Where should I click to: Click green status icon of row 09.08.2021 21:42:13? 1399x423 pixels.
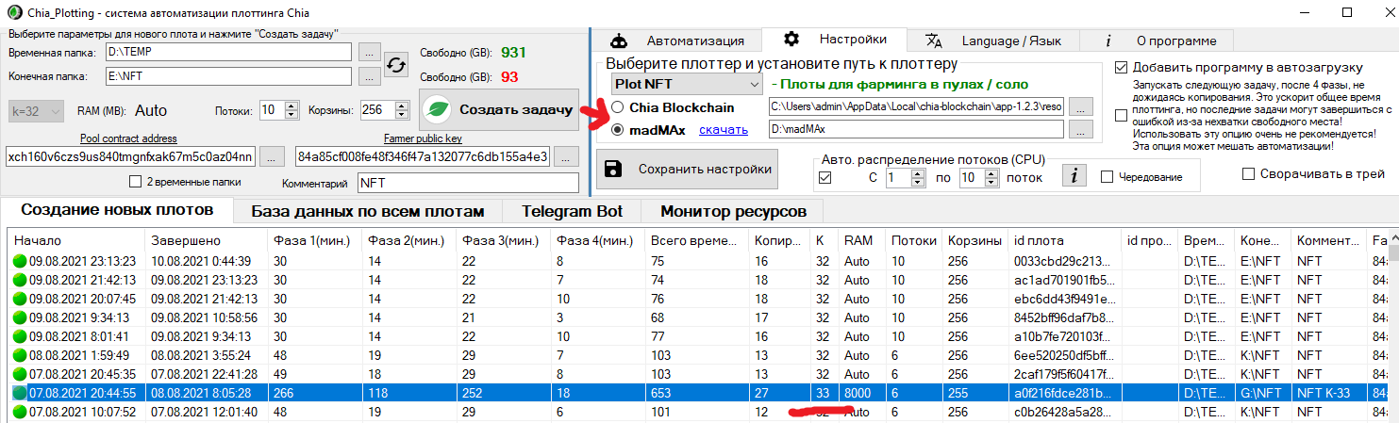click(x=19, y=280)
